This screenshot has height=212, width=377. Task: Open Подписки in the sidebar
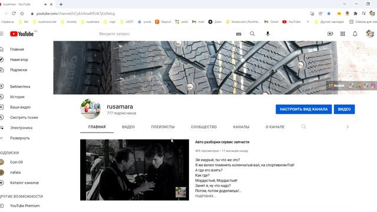coord(18,70)
